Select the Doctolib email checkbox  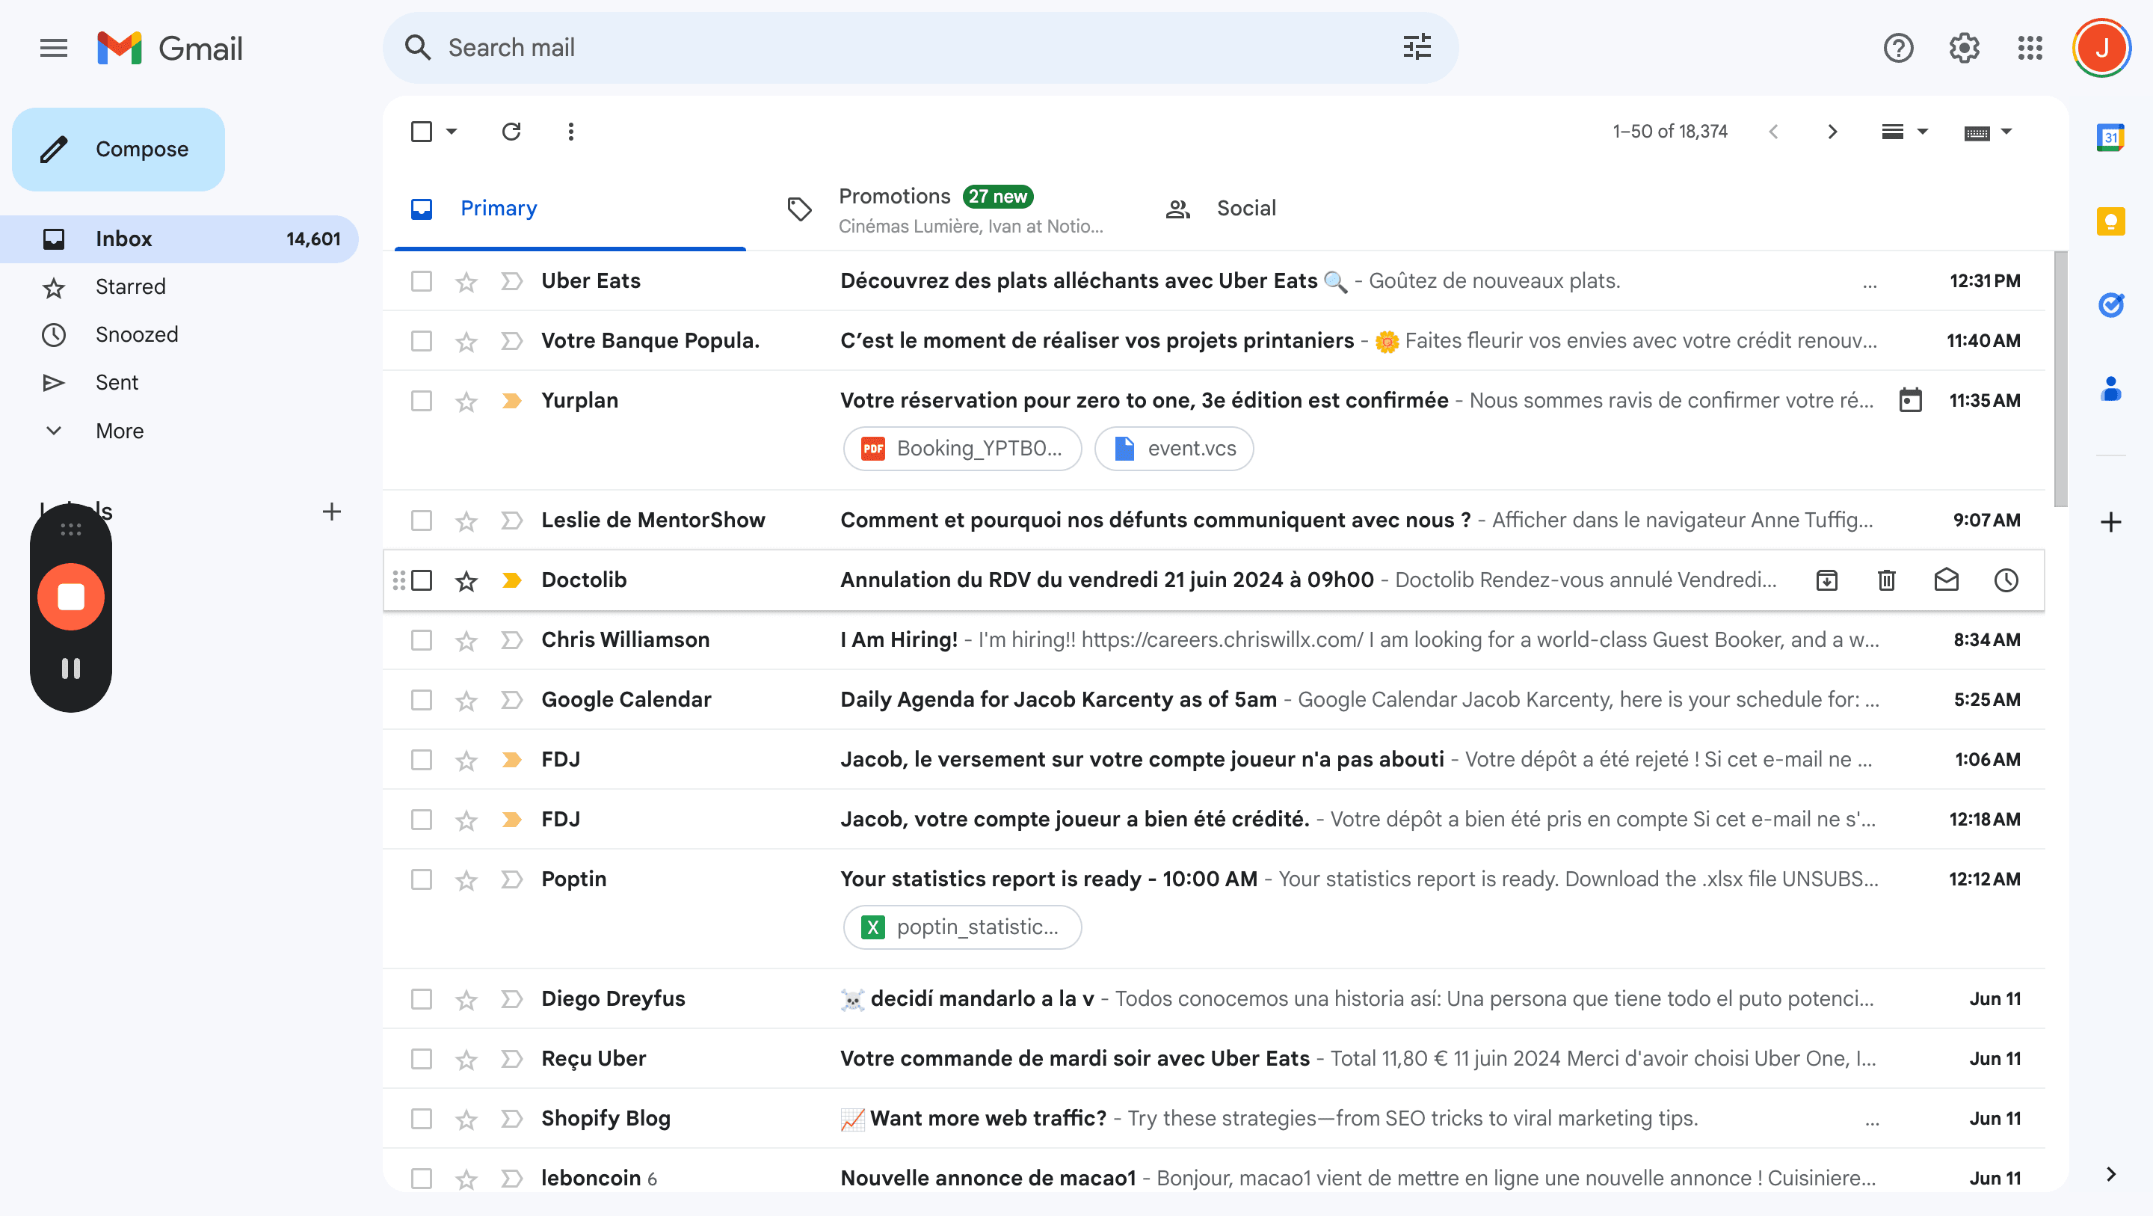421,580
